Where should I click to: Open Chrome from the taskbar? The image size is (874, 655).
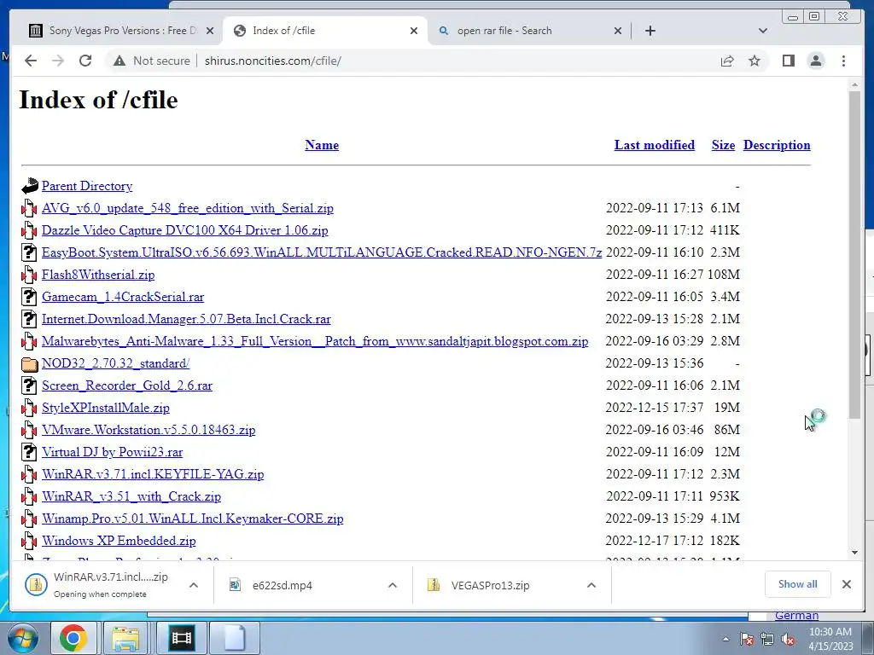coord(73,638)
